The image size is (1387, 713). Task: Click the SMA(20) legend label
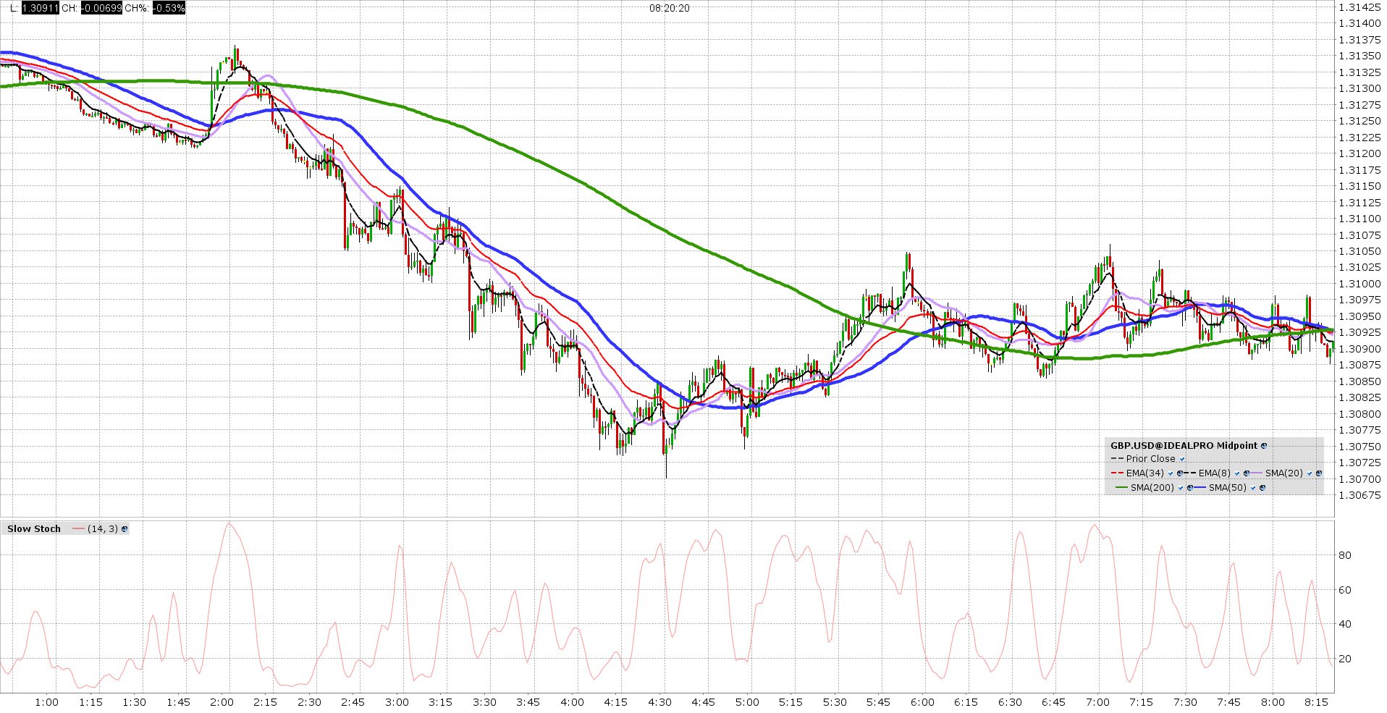(1284, 473)
